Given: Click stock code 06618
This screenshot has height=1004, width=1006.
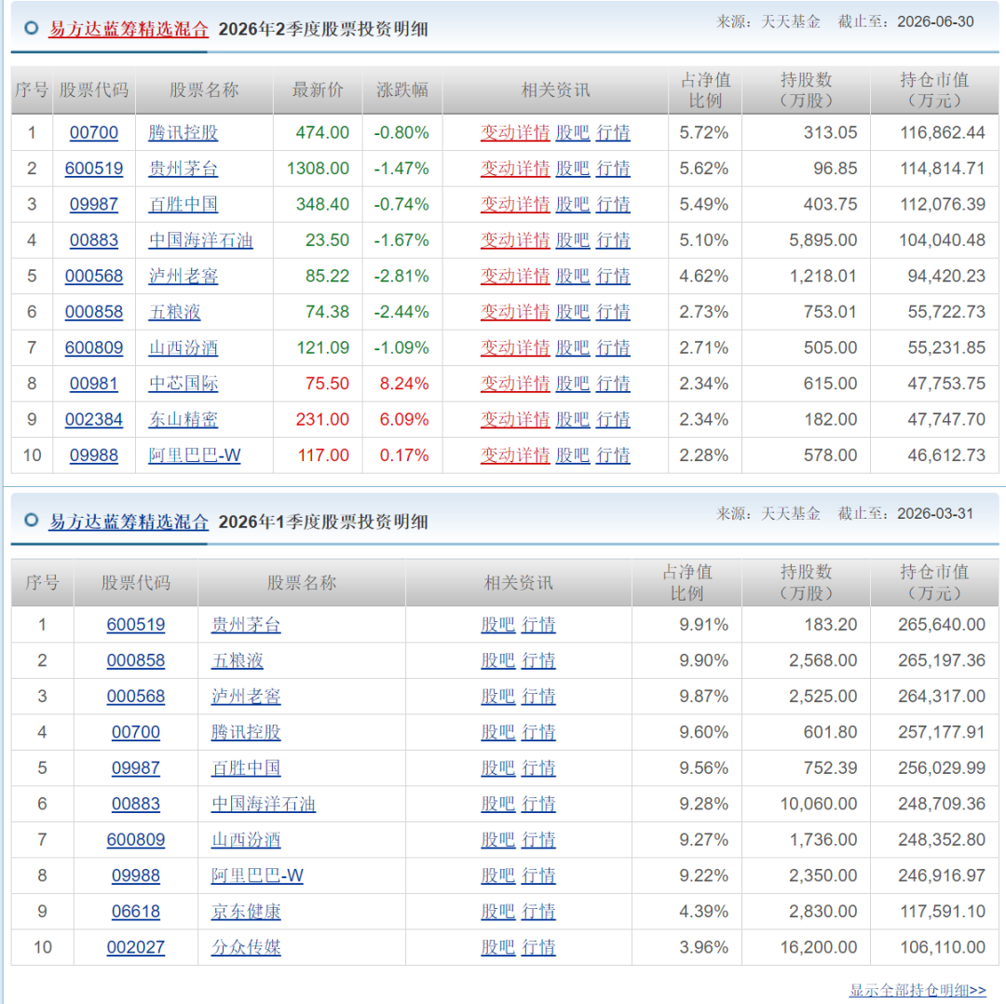Looking at the screenshot, I should [136, 912].
